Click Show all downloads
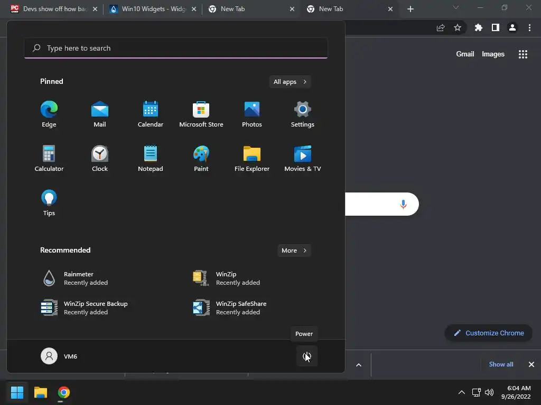 501,364
